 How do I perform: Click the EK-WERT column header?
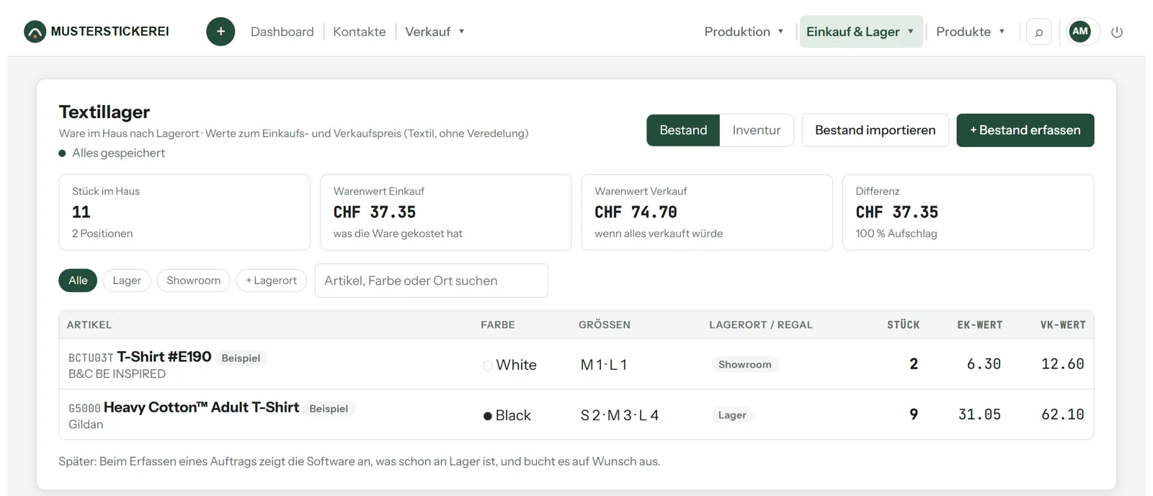[x=979, y=325]
